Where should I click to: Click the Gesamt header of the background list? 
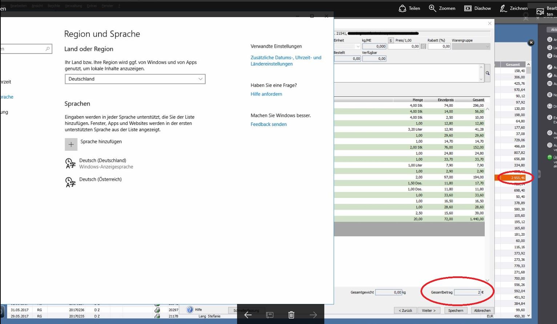pyautogui.click(x=513, y=64)
